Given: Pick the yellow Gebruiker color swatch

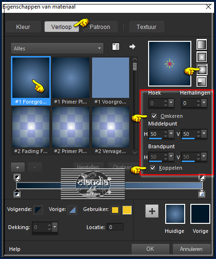Looking at the screenshot, I should 127,210.
